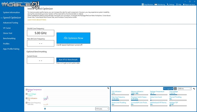This screenshot has width=197, height=112.
Task: Open the 5 Minutes time range dropdown
Action: [102, 109]
